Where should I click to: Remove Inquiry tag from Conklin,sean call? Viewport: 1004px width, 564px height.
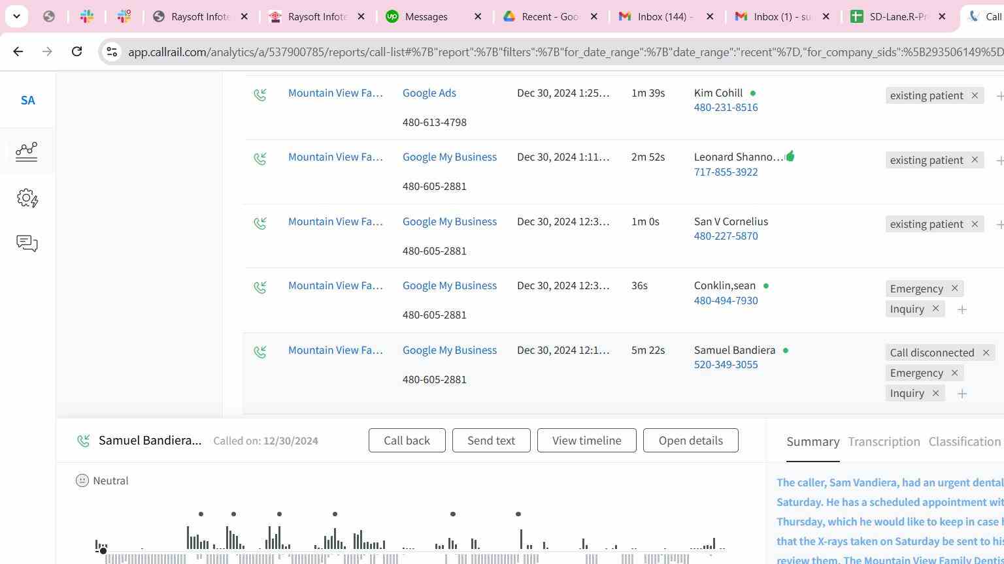935,309
